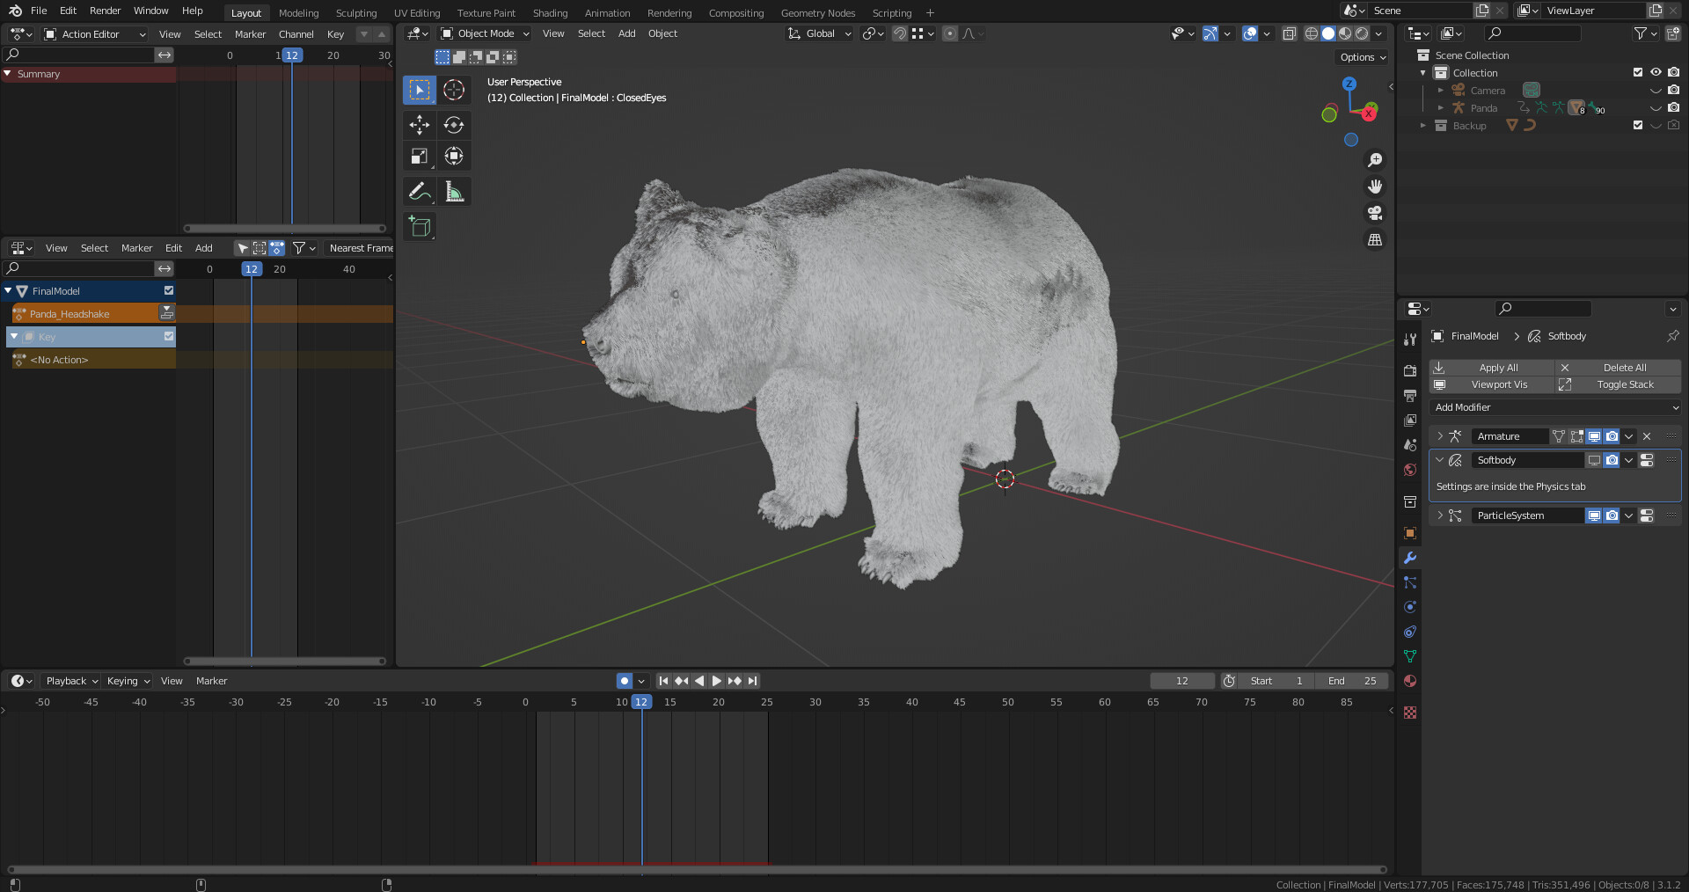
Task: Select the Move tool in the viewport toolbar
Action: tap(420, 125)
